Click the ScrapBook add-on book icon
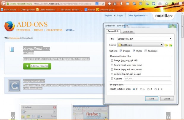 [x=12, y=49]
